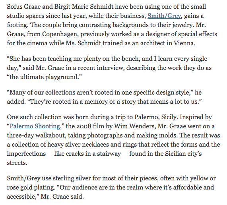Open the Palermo Shooting film link
Screen dimensions: 227x205
point(35,126)
